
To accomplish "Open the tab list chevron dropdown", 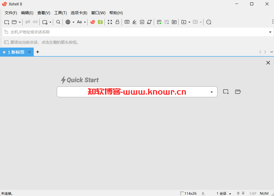I will tap(272, 52).
